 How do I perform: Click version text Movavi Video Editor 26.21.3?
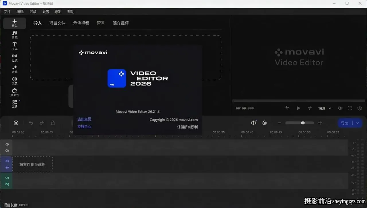click(x=138, y=112)
